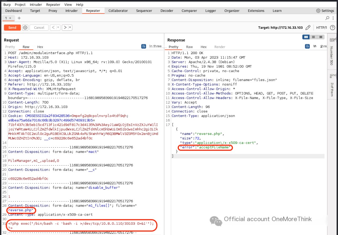Switch to the Learn tab
338x235 pixels.
pos(277,11)
